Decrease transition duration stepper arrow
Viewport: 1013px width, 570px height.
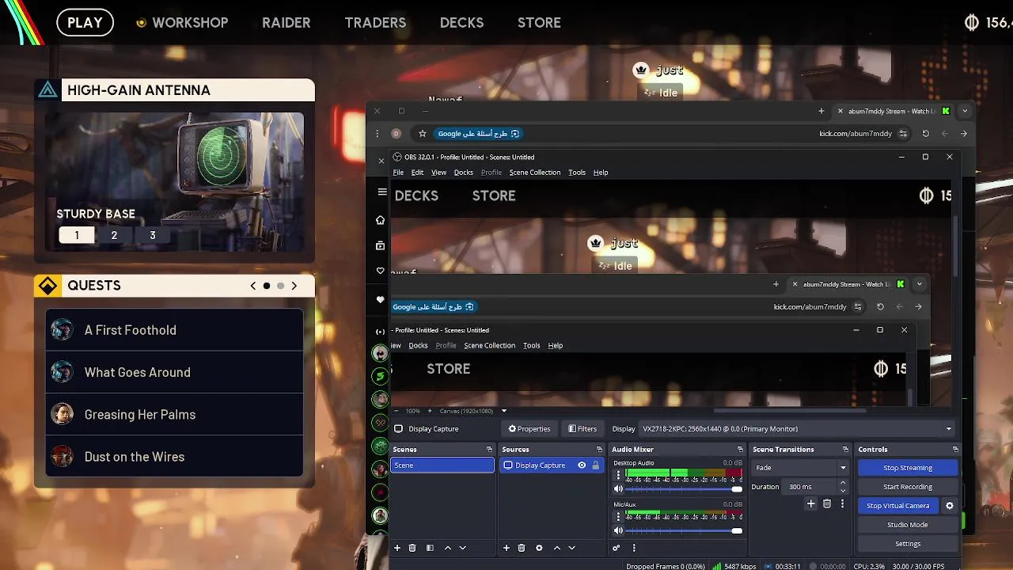point(842,491)
